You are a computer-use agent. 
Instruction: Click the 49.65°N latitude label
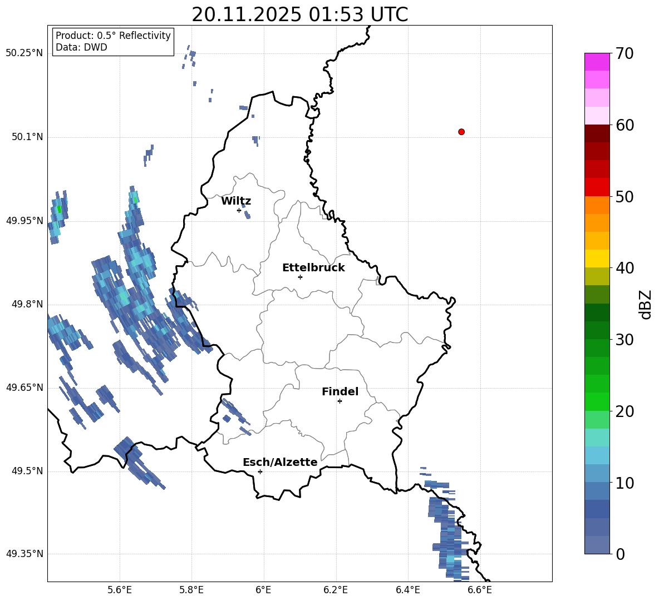point(24,388)
